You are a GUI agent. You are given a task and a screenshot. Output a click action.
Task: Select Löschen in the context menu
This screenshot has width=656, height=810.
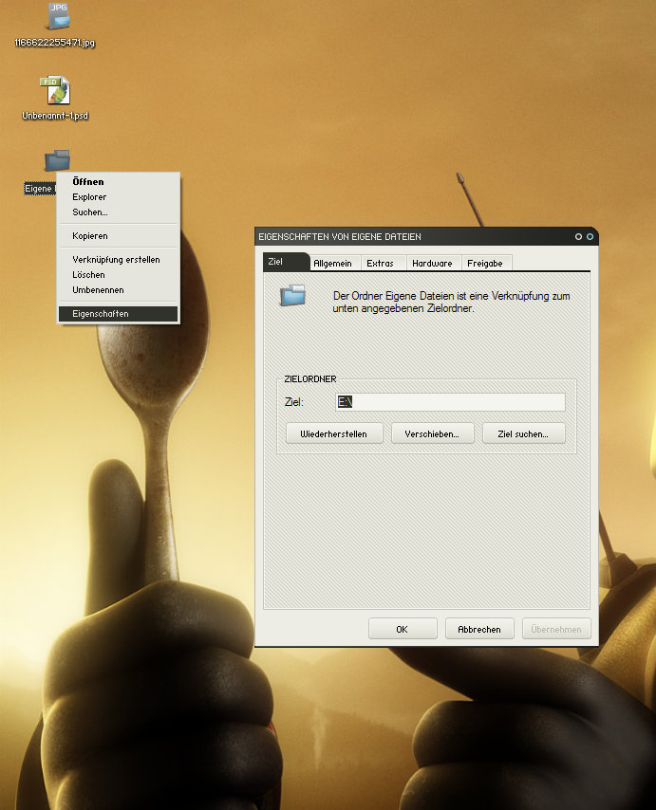tap(118, 275)
